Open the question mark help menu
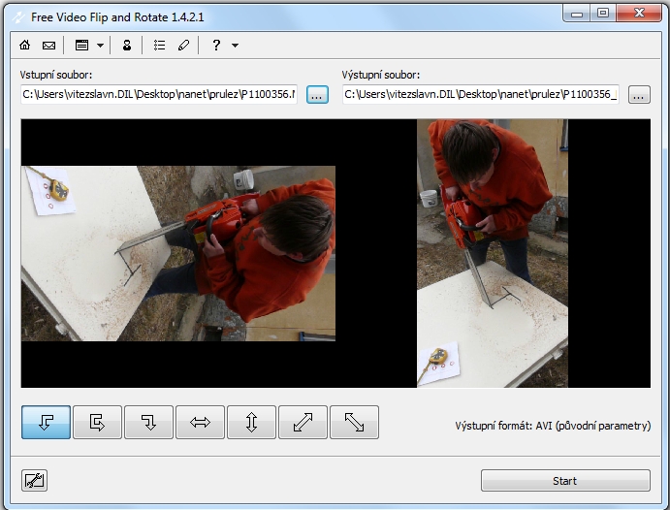670x510 pixels. pos(216,46)
